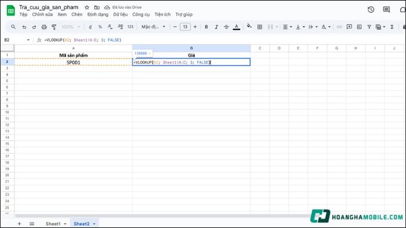
Task: Open vertical align dropdown
Action: pyautogui.click(x=300, y=27)
